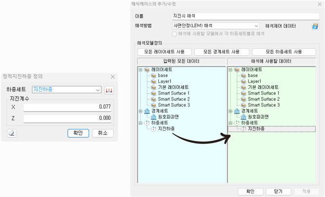This screenshot has width=325, height=197.
Task: Select 원호파괴면 text in right tree
Action: [x=258, y=117]
